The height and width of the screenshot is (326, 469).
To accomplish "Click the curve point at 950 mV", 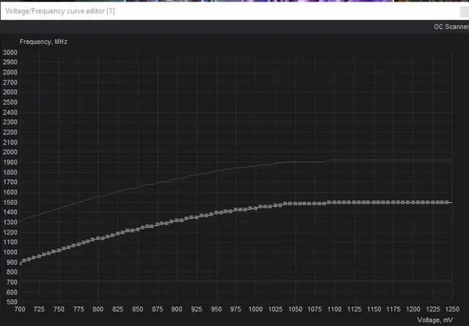I will pos(217,212).
